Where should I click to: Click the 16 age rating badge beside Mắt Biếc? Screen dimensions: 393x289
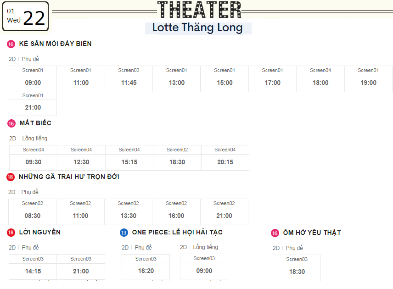pyautogui.click(x=11, y=123)
